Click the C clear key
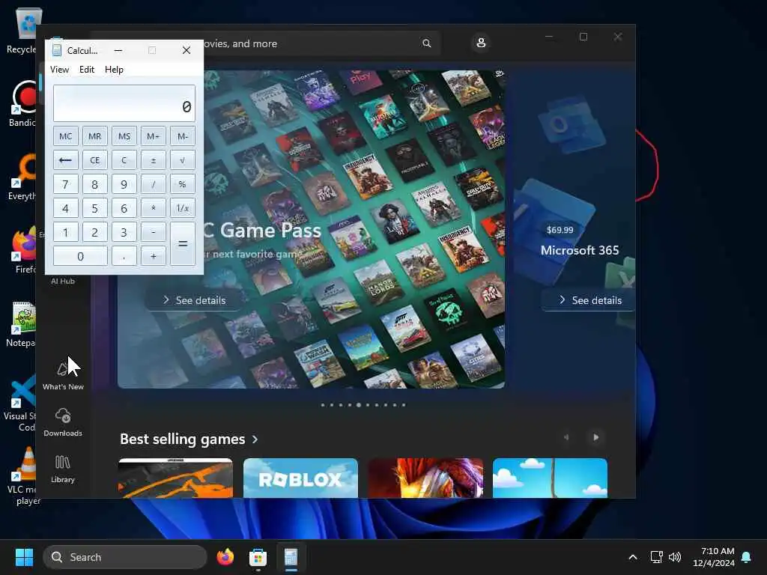Viewport: 767px width, 575px height. [124, 160]
